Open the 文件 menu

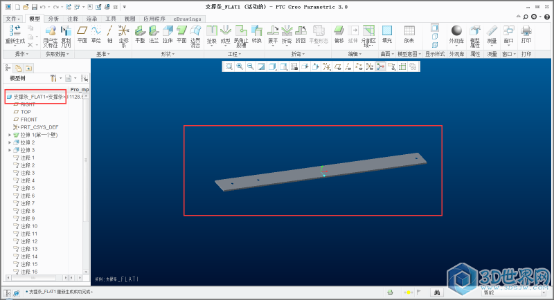point(13,19)
